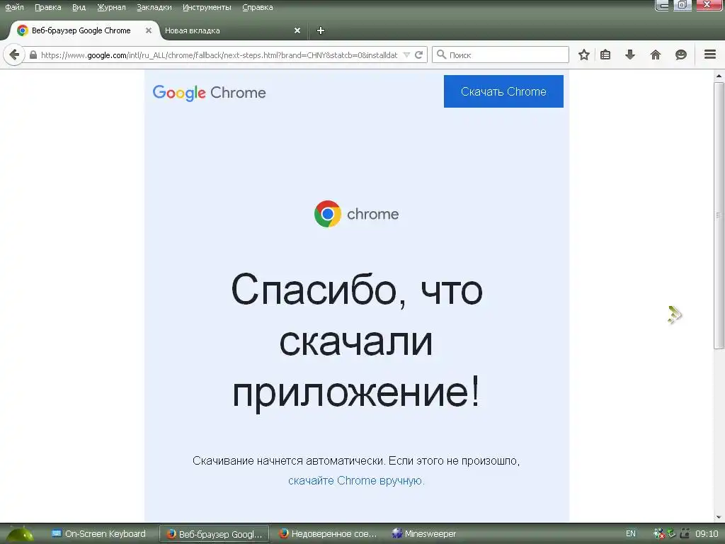Viewport: 725px width, 544px height.
Task: Open a new tab with plus button
Action: [x=321, y=30]
